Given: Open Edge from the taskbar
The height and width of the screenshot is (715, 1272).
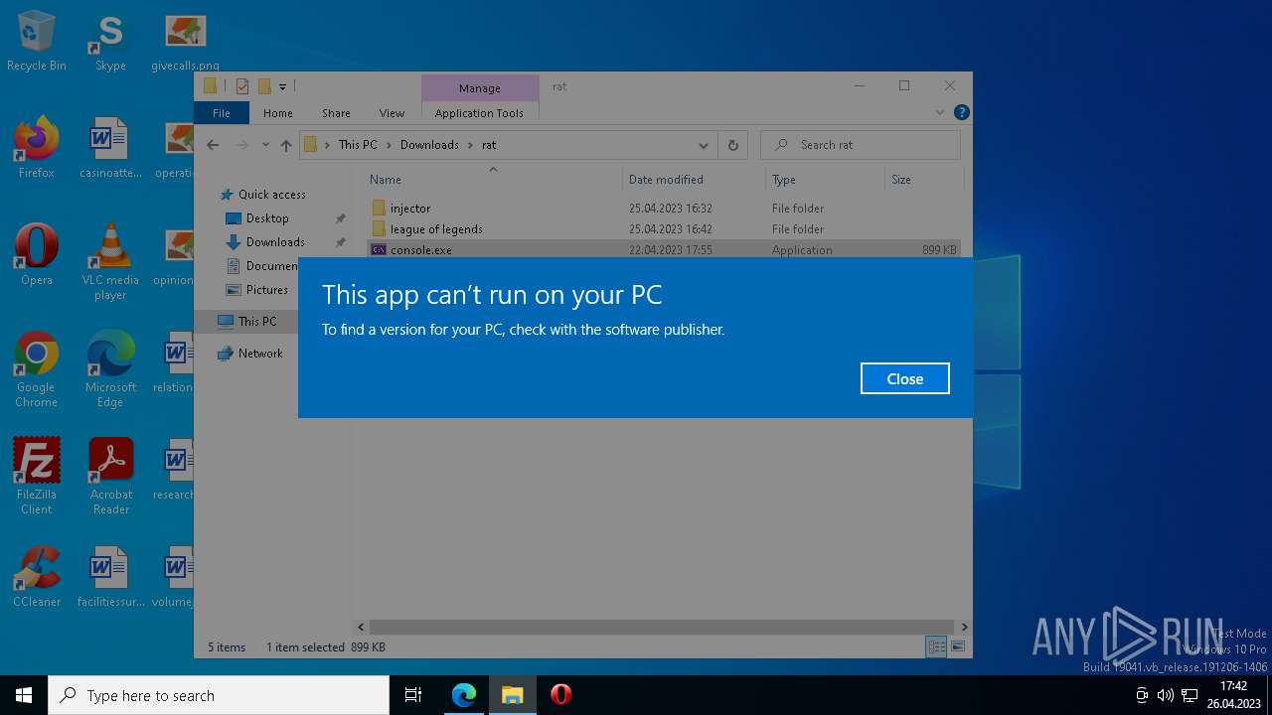Looking at the screenshot, I should (464, 695).
